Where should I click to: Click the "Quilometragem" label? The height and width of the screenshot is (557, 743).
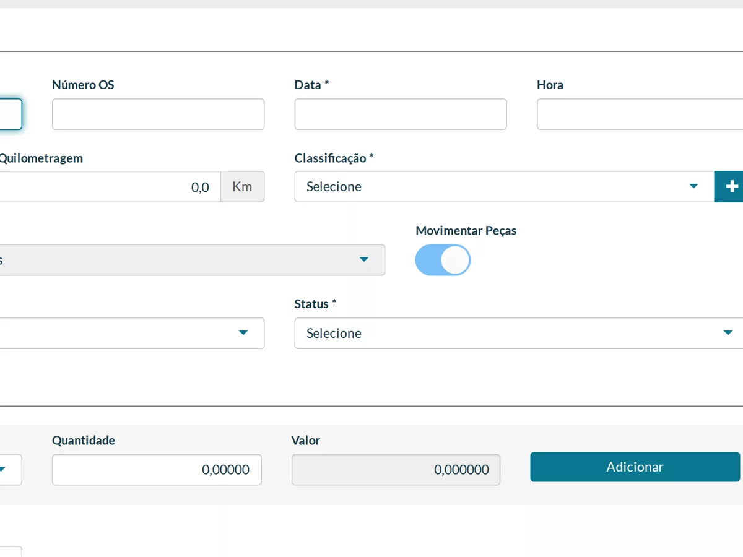click(41, 158)
